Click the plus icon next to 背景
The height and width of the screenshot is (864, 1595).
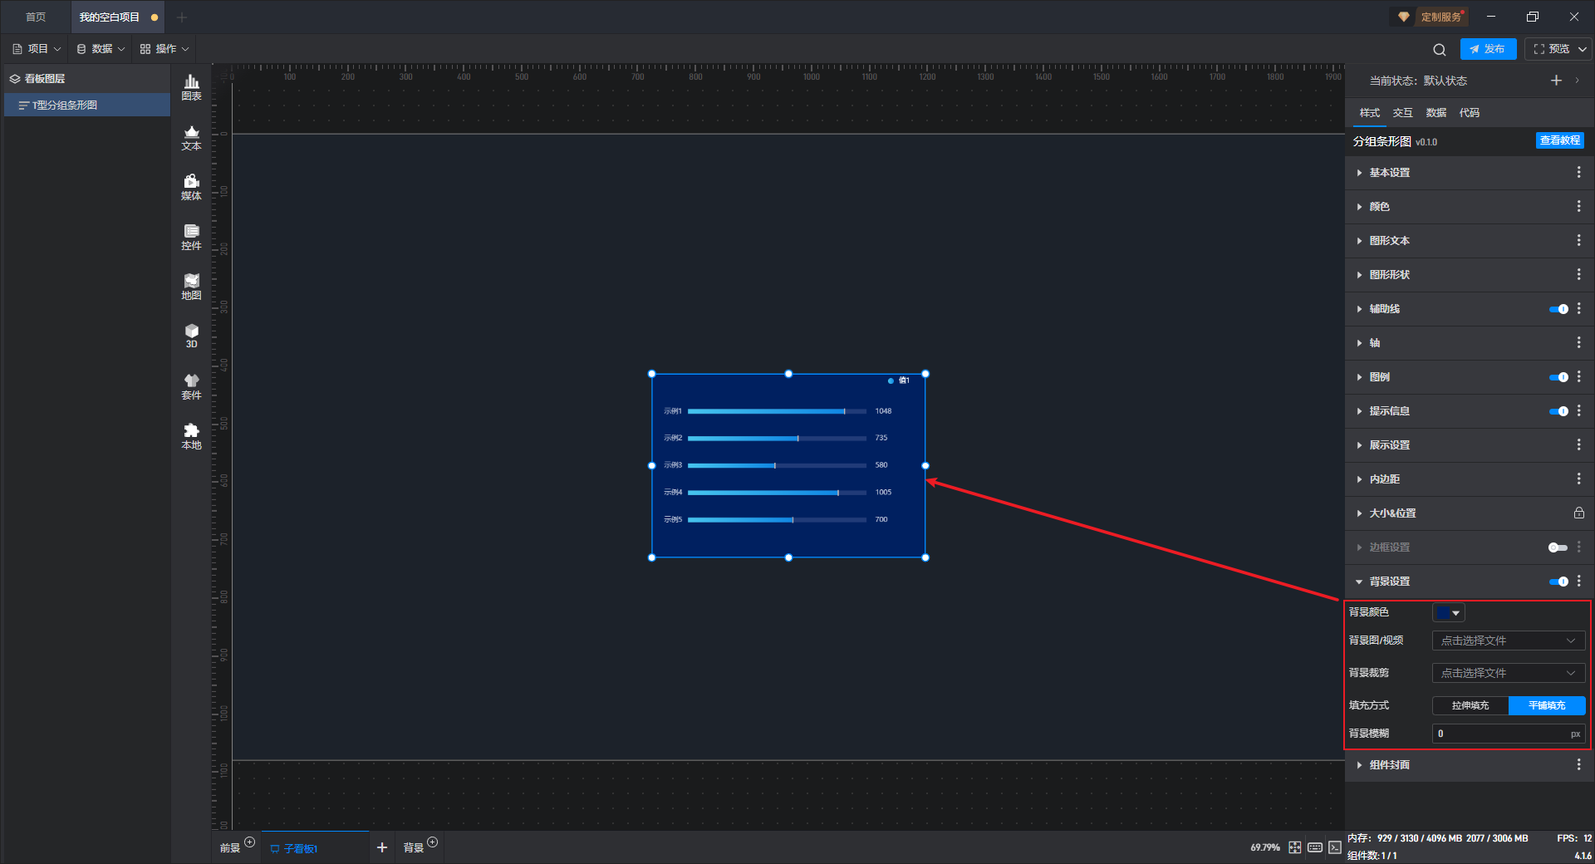click(432, 842)
